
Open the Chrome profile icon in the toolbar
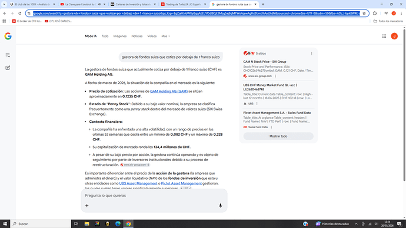394,13
